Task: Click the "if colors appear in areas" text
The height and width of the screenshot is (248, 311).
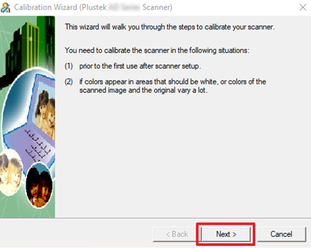Action: (x=173, y=86)
